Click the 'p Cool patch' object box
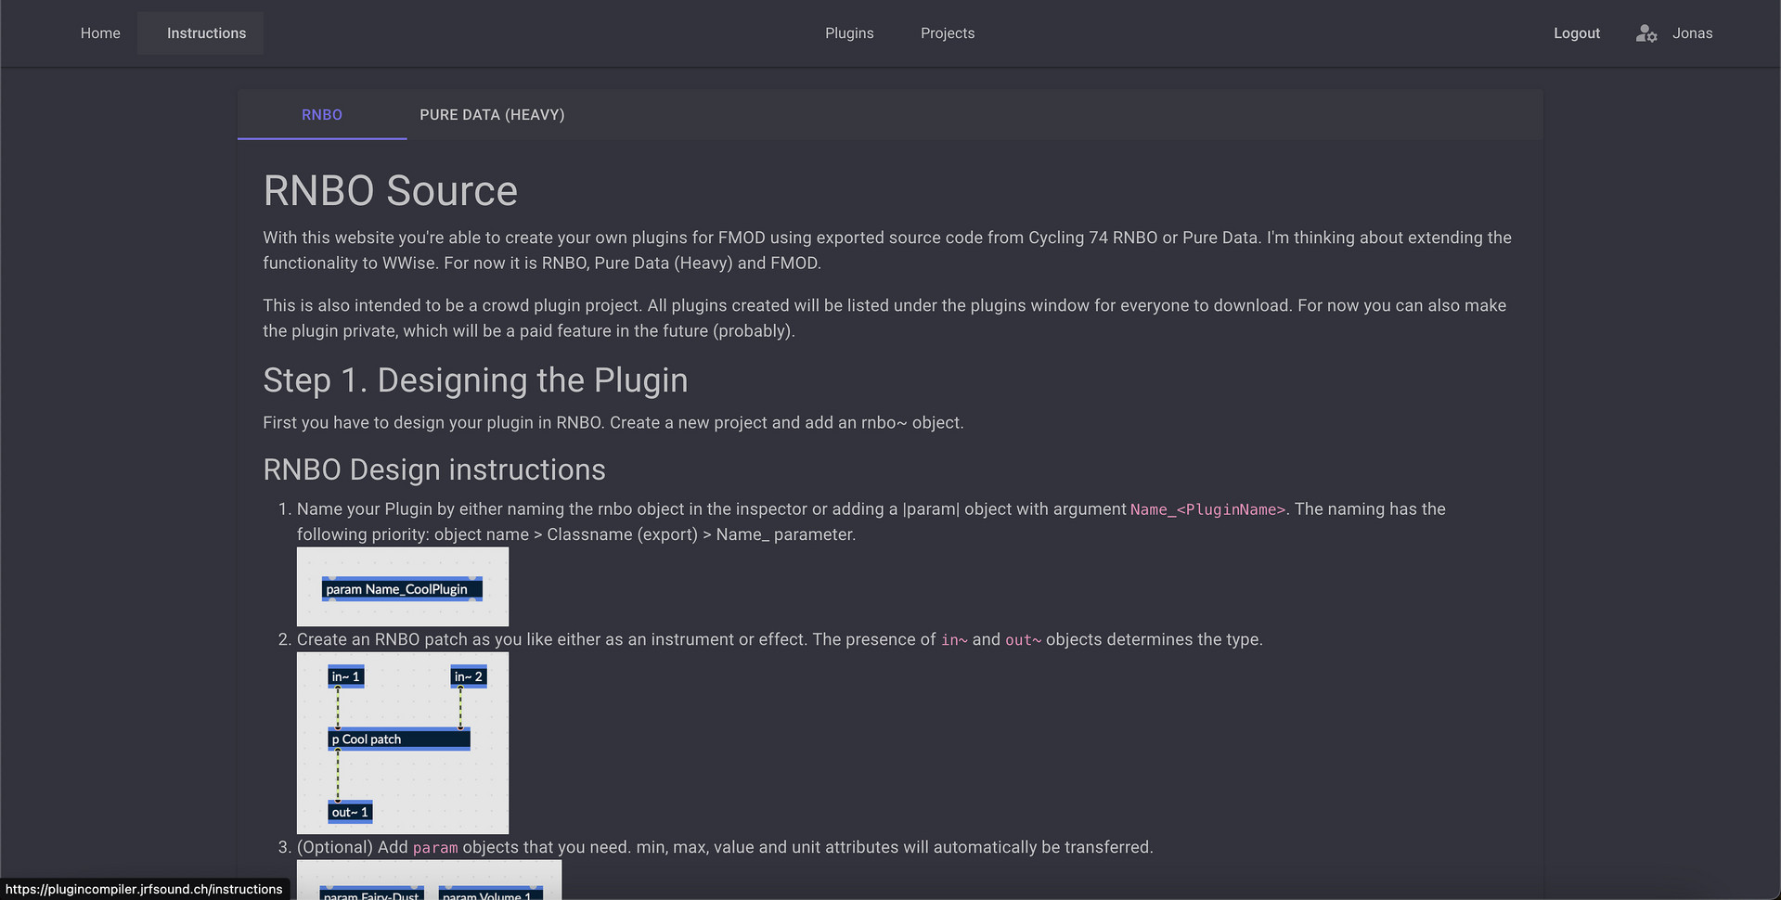Viewport: 1781px width, 900px height. (399, 739)
